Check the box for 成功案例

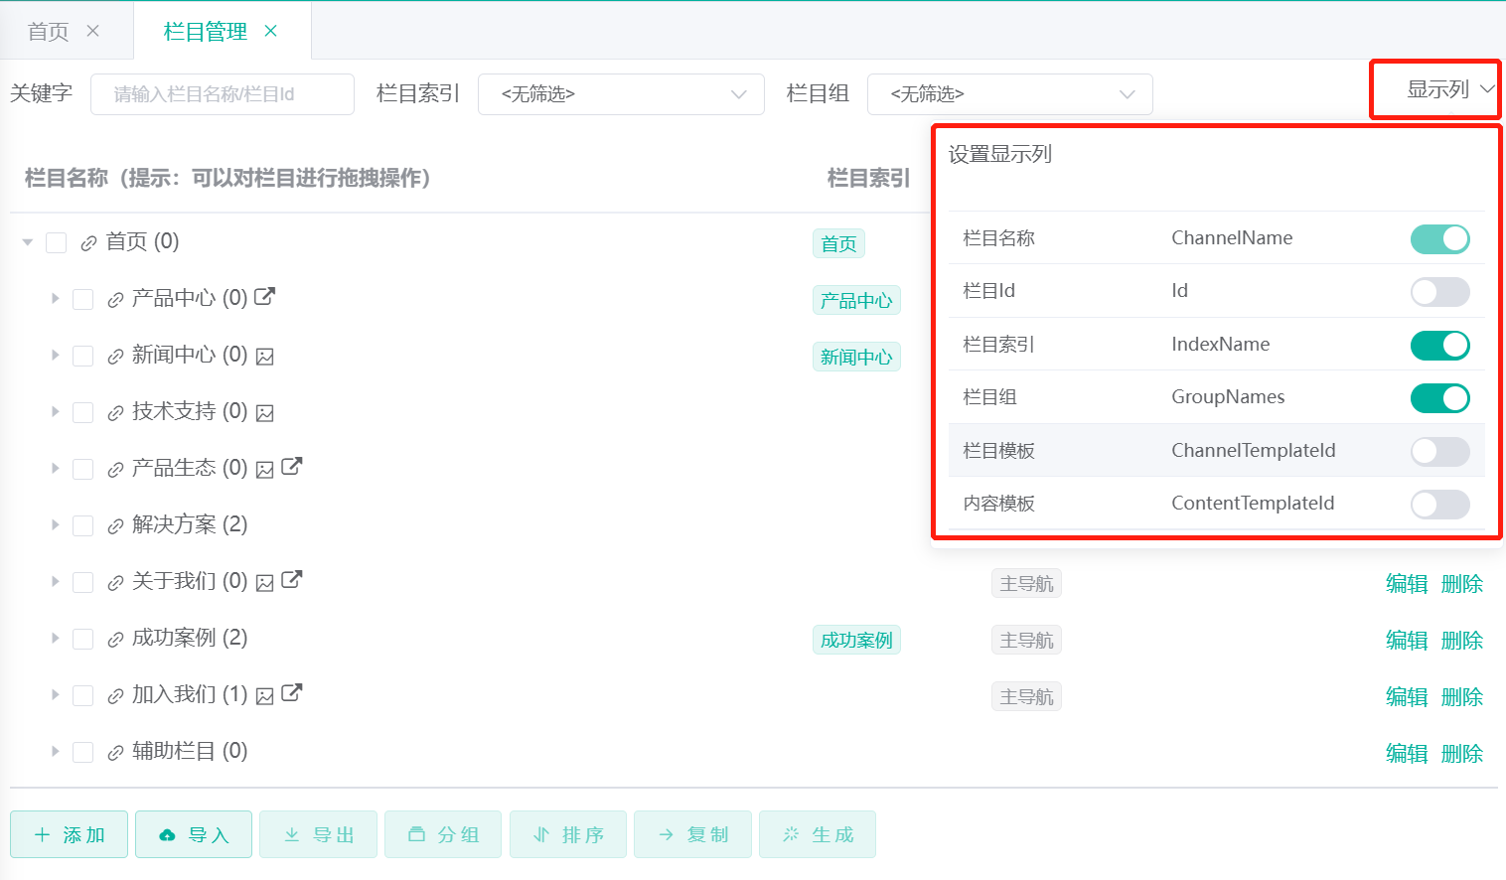click(83, 640)
